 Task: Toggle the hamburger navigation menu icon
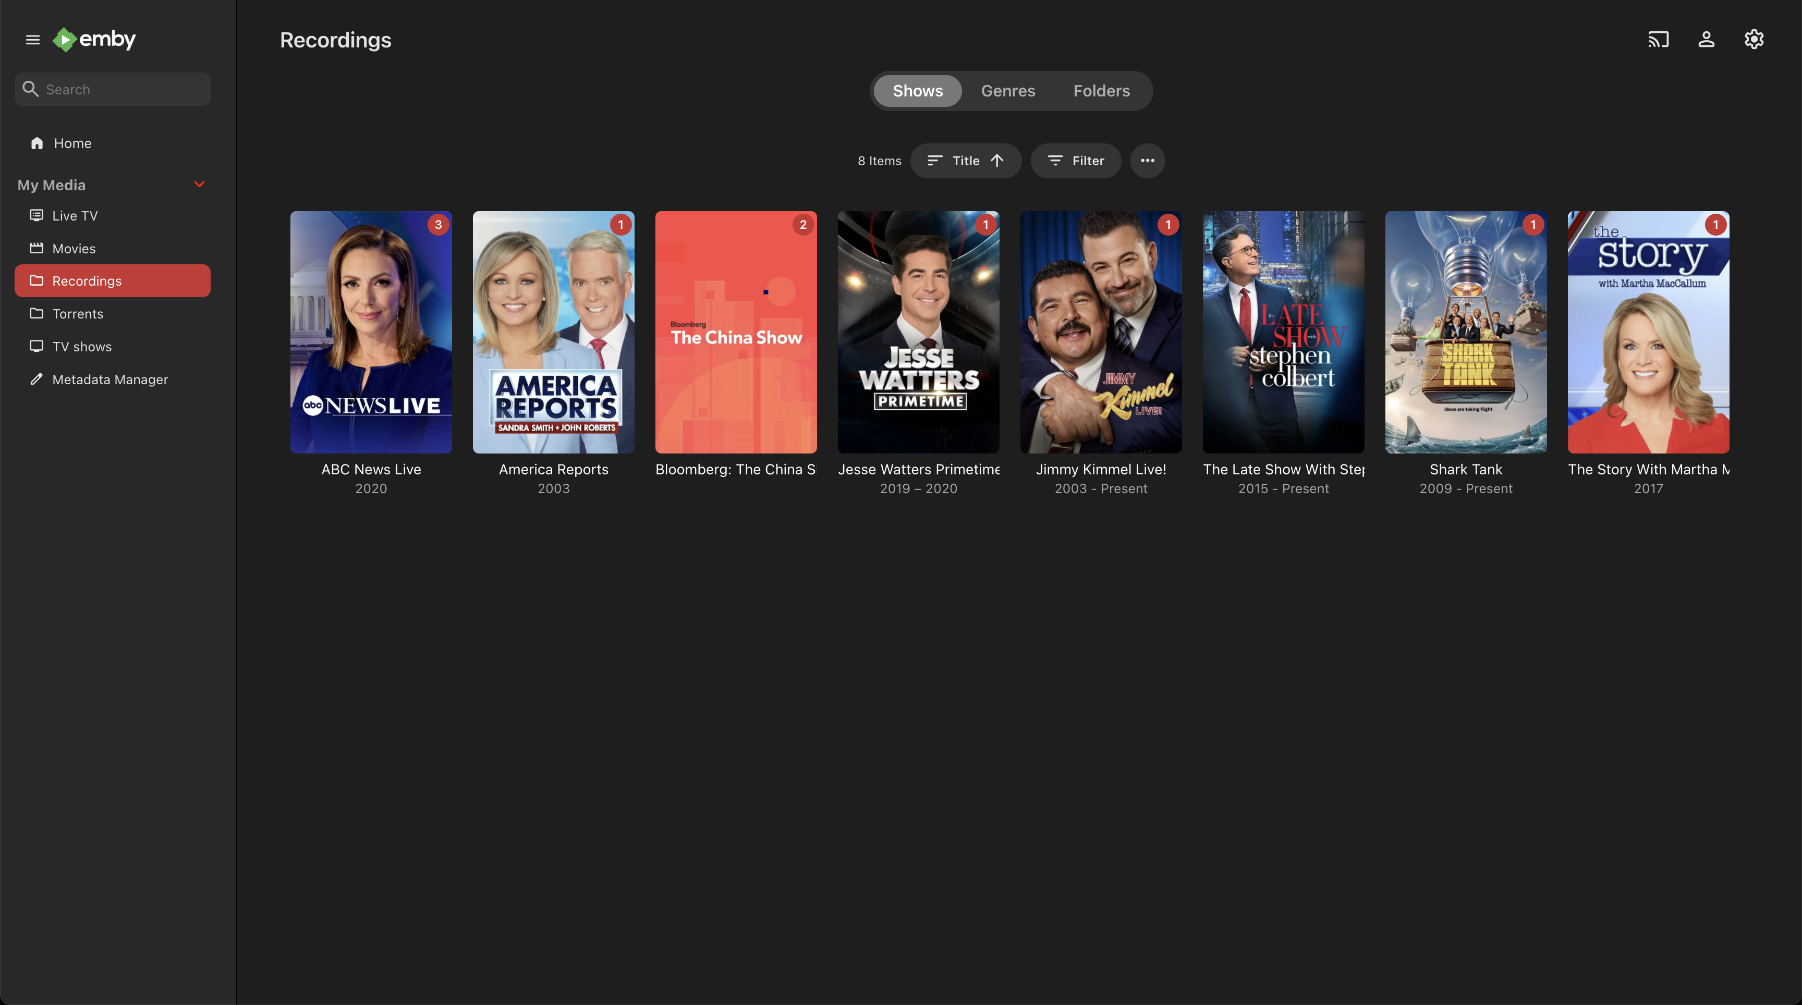point(33,40)
